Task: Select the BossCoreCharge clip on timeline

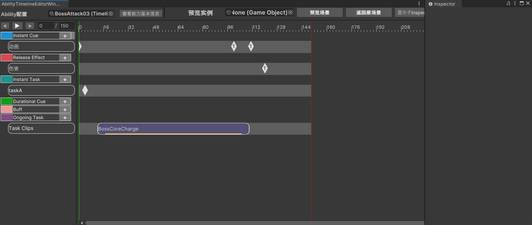Action: point(173,129)
